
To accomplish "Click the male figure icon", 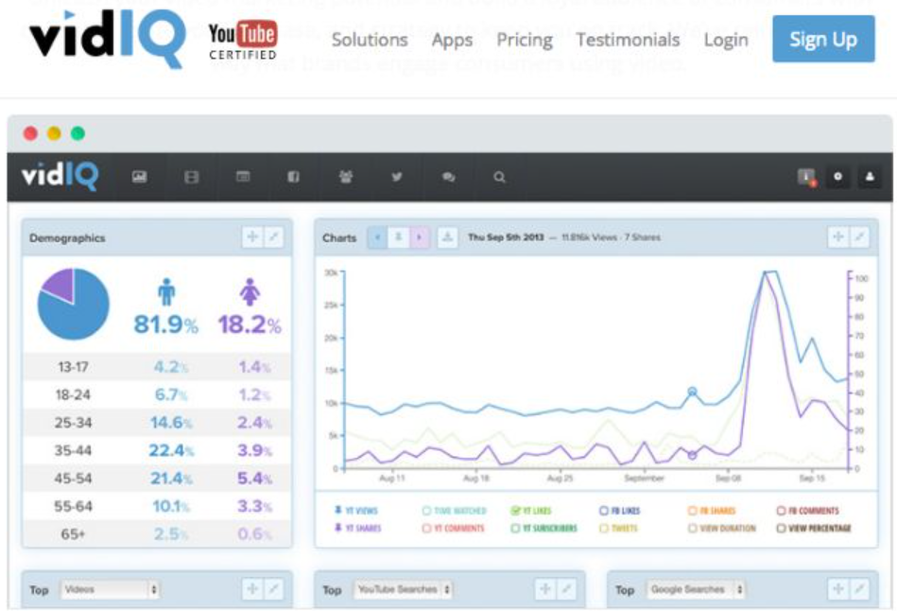I will pos(166,292).
